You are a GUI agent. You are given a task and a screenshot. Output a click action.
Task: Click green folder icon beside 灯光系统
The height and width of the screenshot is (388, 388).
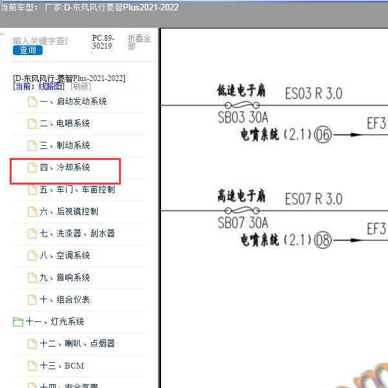coord(18,322)
